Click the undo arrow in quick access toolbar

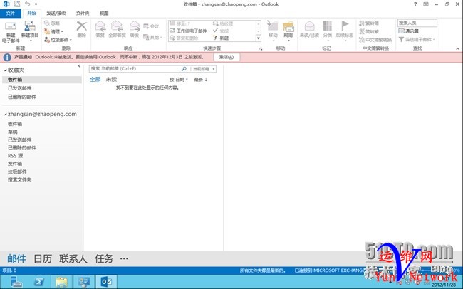28,4
